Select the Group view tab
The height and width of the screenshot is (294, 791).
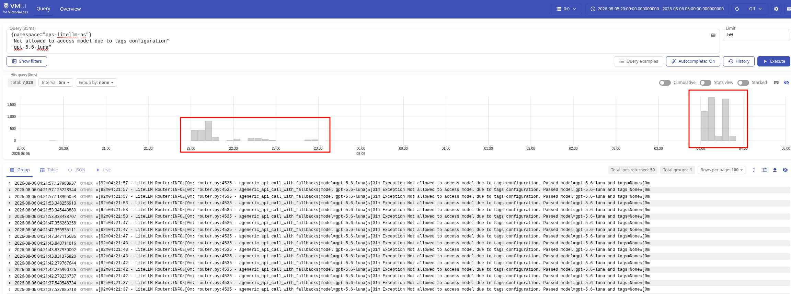(20, 170)
